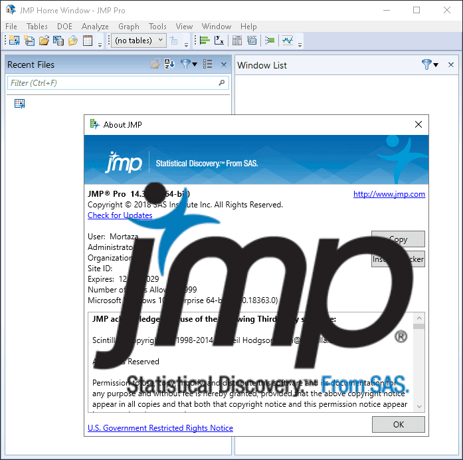The width and height of the screenshot is (463, 460).
Task: Click the magnifier icon in the filter box
Action: 222,82
